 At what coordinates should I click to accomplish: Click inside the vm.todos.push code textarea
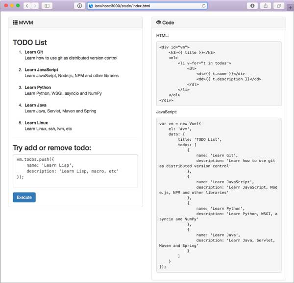click(x=75, y=171)
